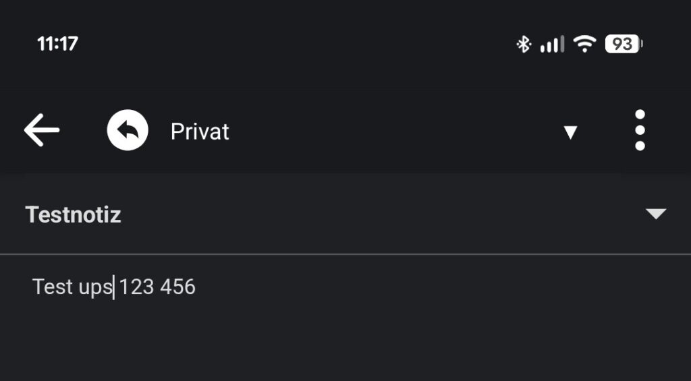The image size is (691, 381).
Task: Open the three-dot overflow menu
Action: [x=640, y=130]
